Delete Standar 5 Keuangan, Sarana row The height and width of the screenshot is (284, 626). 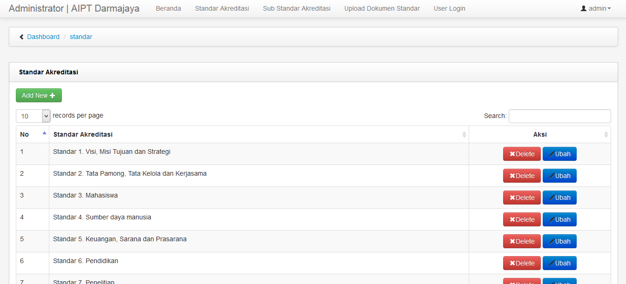pos(522,241)
